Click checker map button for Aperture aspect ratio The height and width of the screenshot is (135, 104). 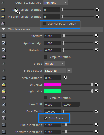click(97, 132)
